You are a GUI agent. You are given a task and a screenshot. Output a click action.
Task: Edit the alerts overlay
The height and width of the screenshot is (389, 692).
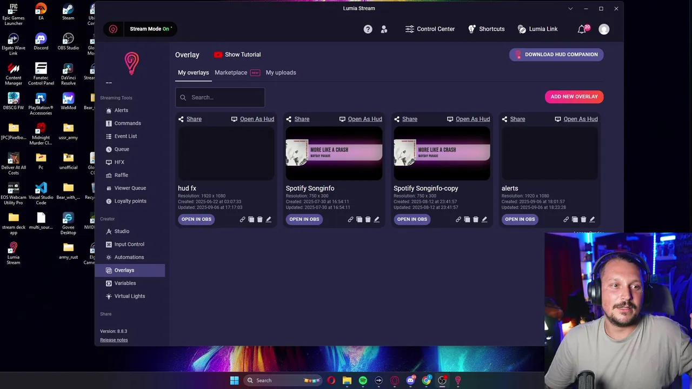pyautogui.click(x=592, y=219)
